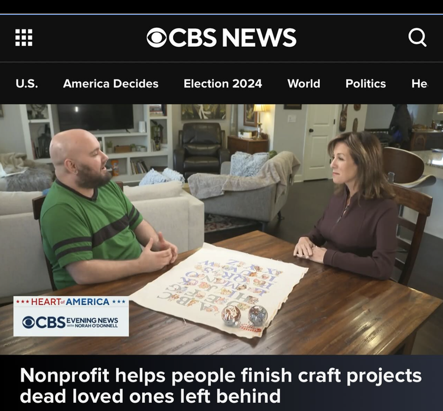Click the glass paperweights on the cloth
This screenshot has height=411, width=443.
tap(245, 315)
